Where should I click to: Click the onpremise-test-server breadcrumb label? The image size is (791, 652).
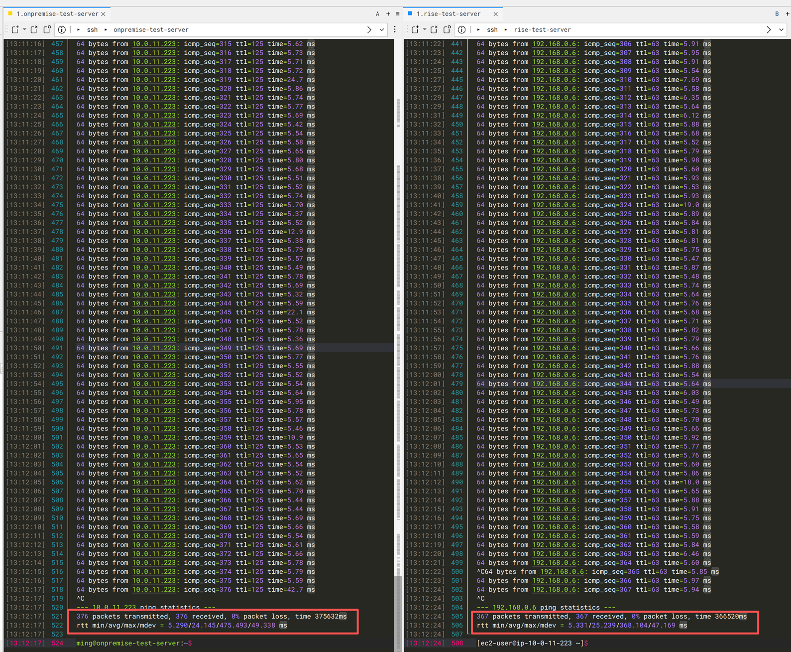151,30
